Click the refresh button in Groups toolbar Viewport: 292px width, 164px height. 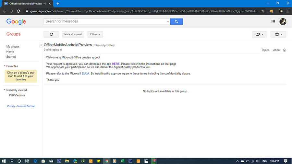(51, 34)
